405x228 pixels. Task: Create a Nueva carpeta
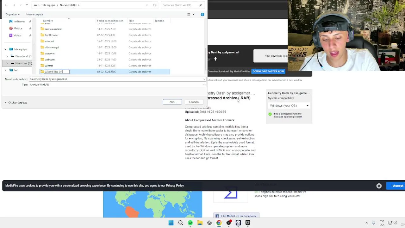(34, 14)
